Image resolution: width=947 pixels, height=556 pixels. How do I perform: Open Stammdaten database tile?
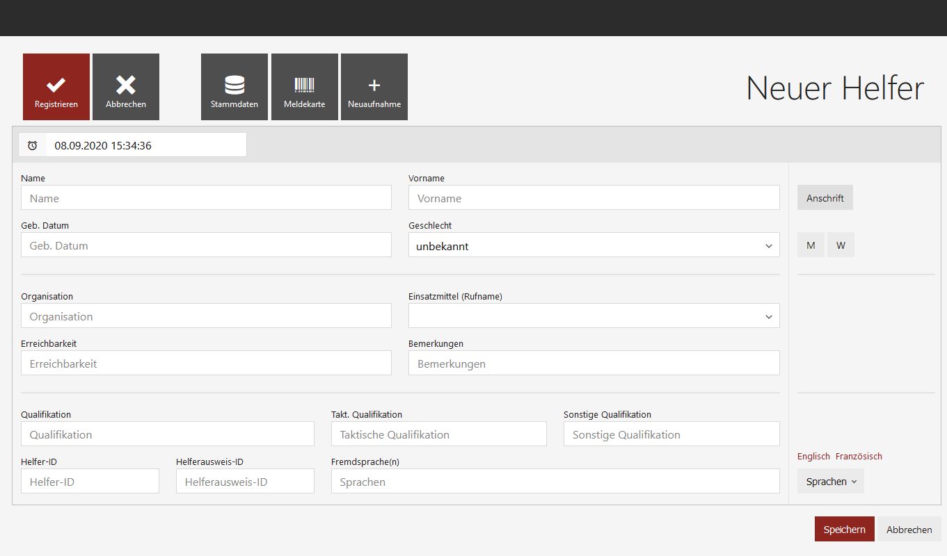[x=234, y=87]
